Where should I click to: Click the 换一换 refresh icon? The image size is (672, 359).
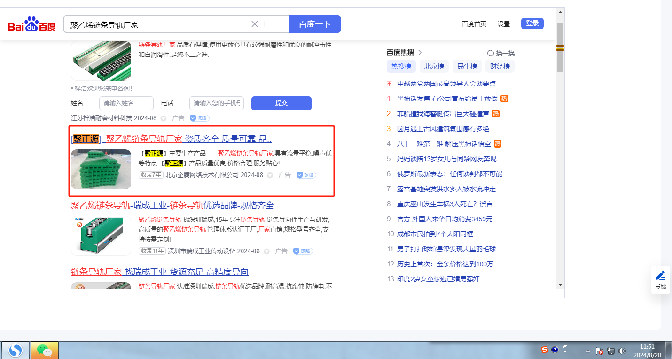pyautogui.click(x=491, y=53)
